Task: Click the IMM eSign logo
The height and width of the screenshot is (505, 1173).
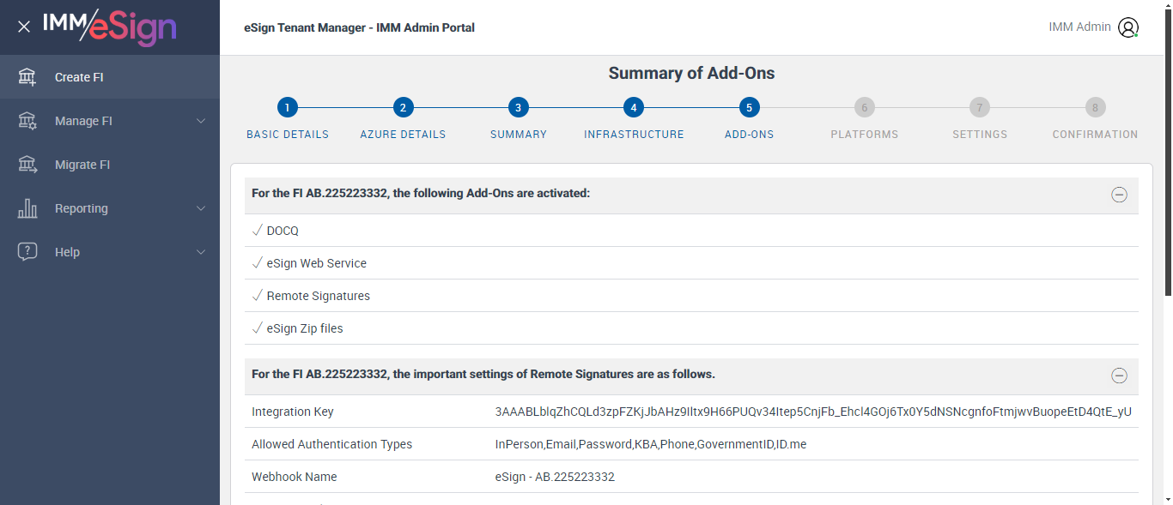Action: point(109,27)
